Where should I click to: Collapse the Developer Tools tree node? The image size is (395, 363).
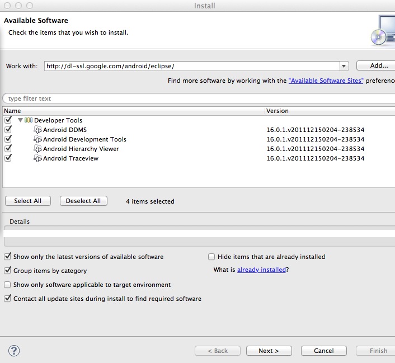pos(20,120)
